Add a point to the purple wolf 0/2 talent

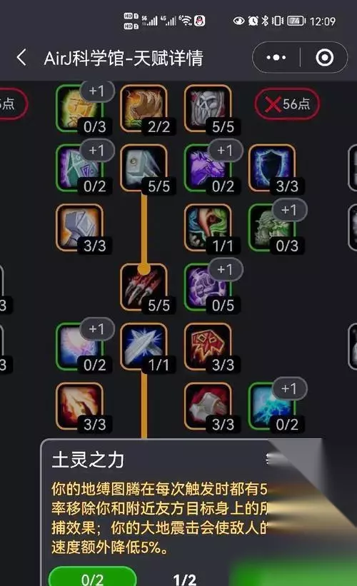coord(225,150)
